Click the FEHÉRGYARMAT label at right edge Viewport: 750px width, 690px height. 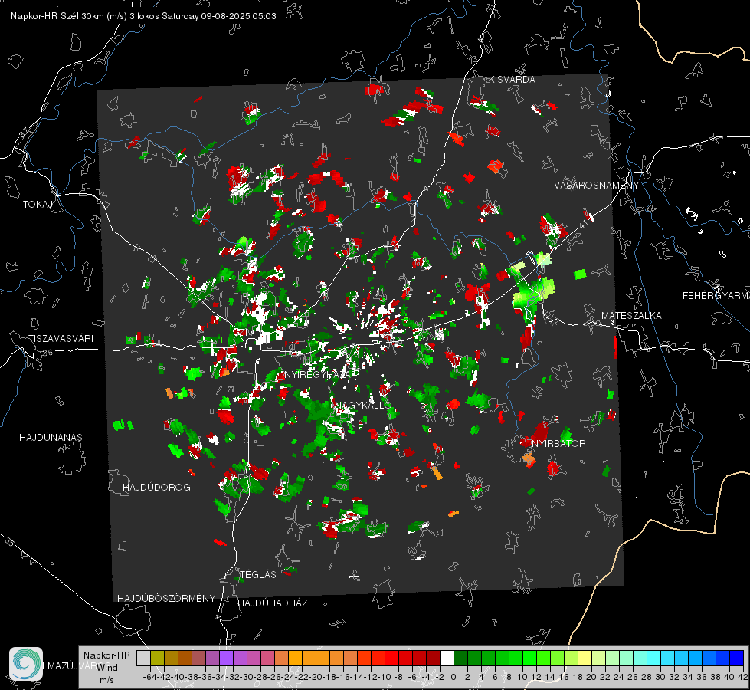point(716,296)
